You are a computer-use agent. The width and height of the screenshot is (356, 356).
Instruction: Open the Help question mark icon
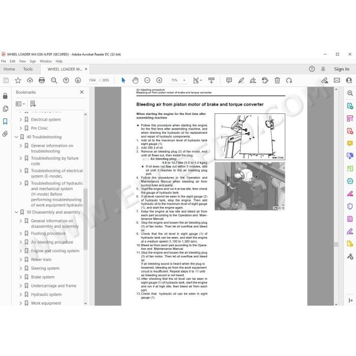click(x=312, y=69)
